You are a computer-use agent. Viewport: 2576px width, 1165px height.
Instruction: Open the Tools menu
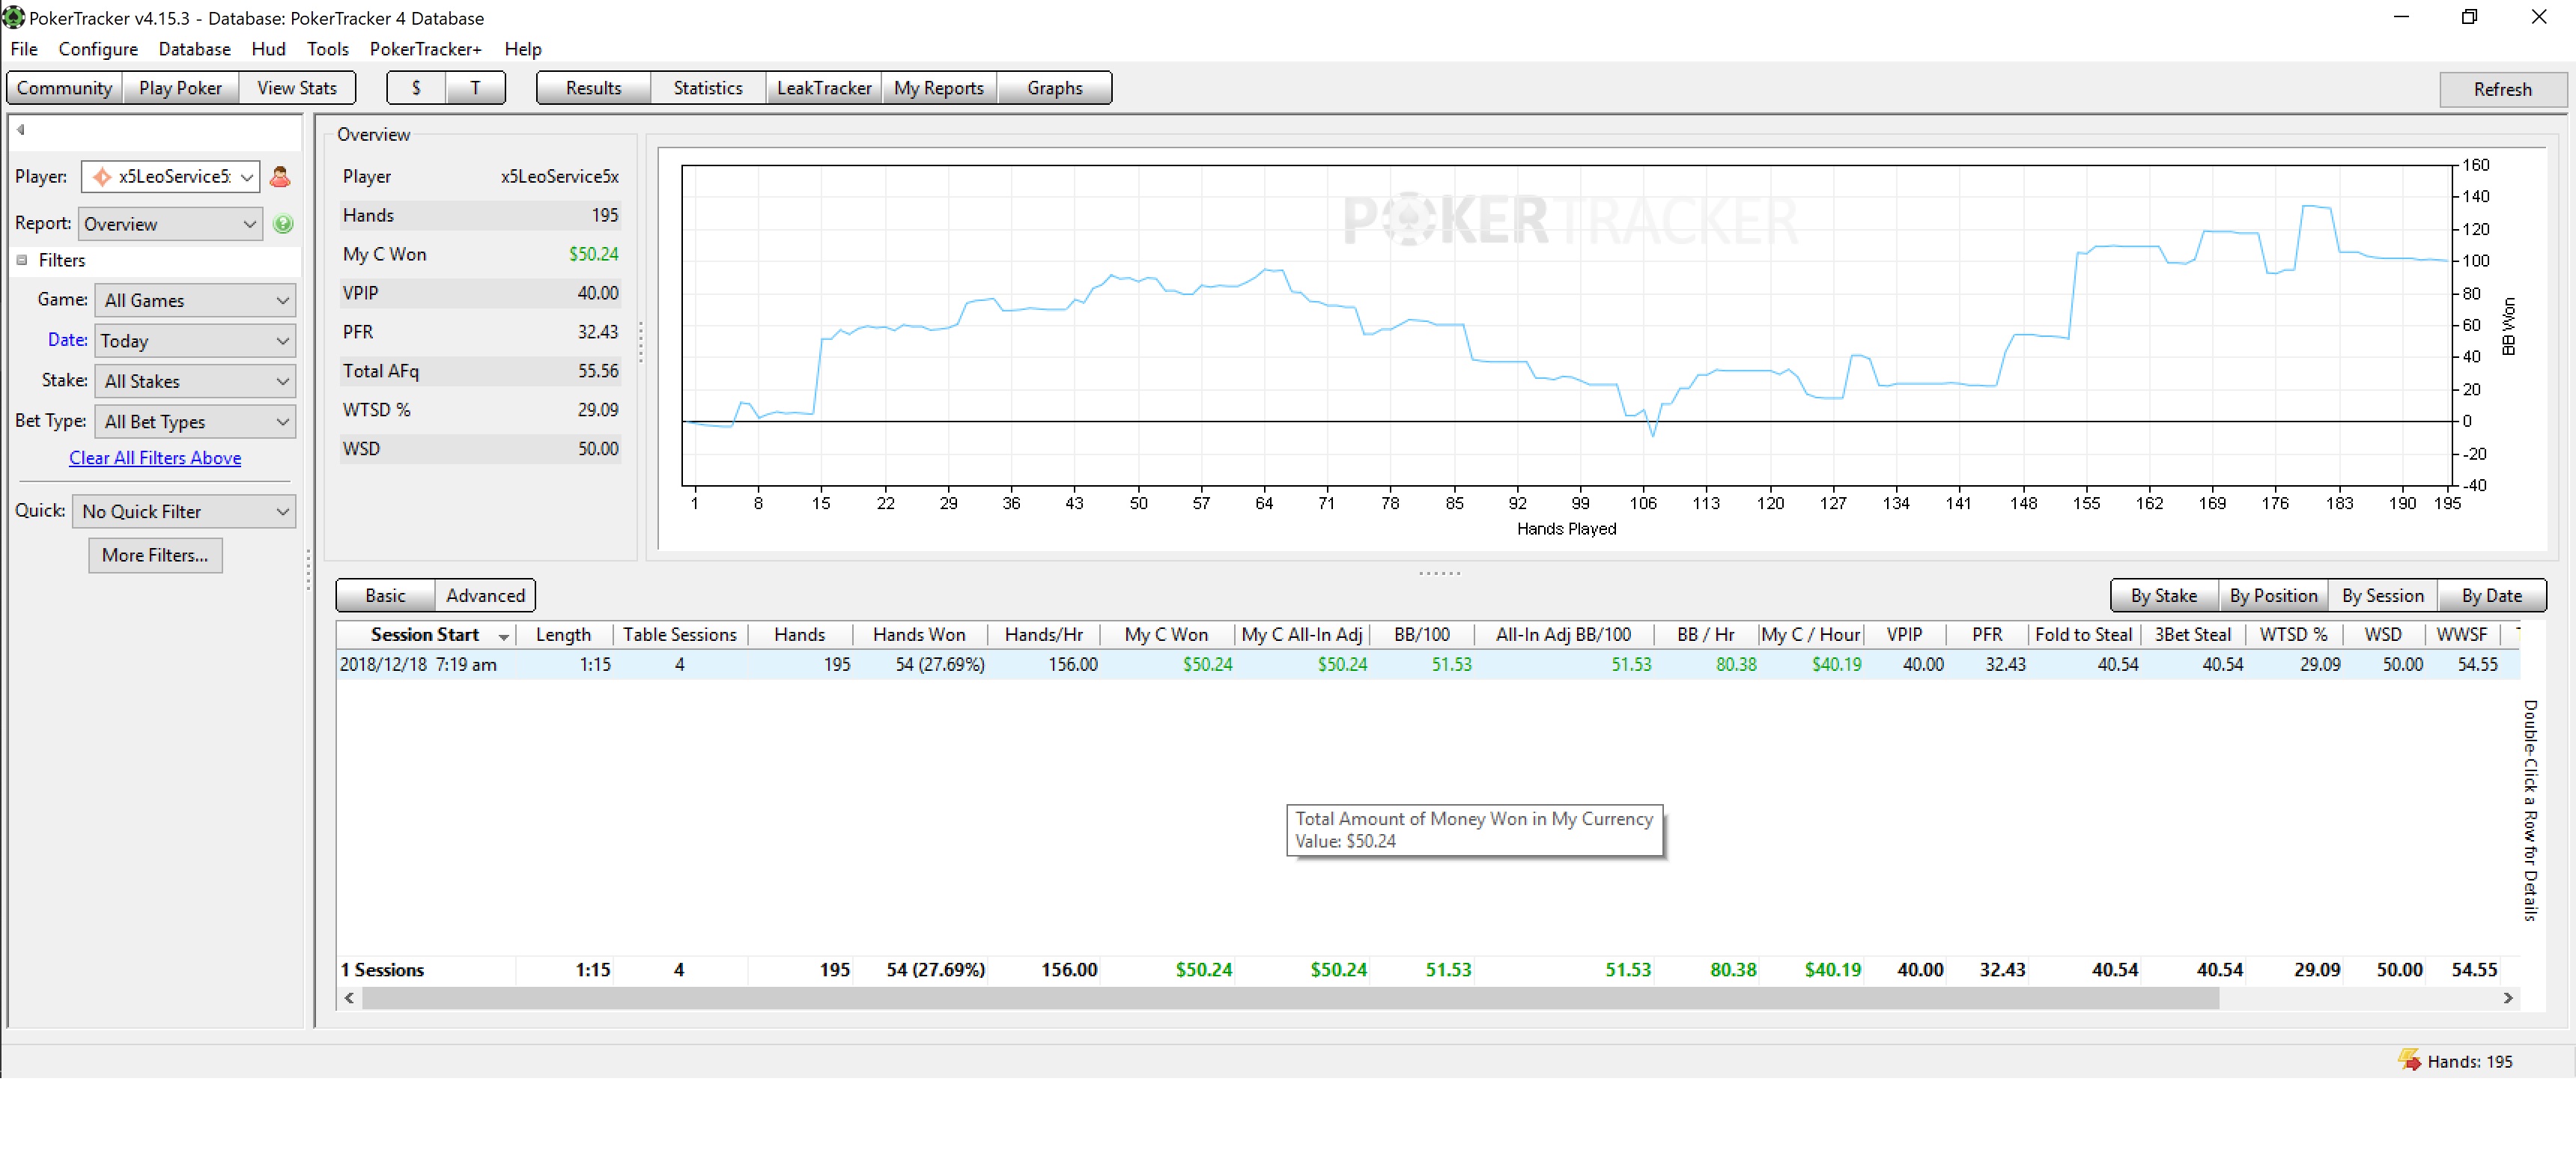click(327, 49)
